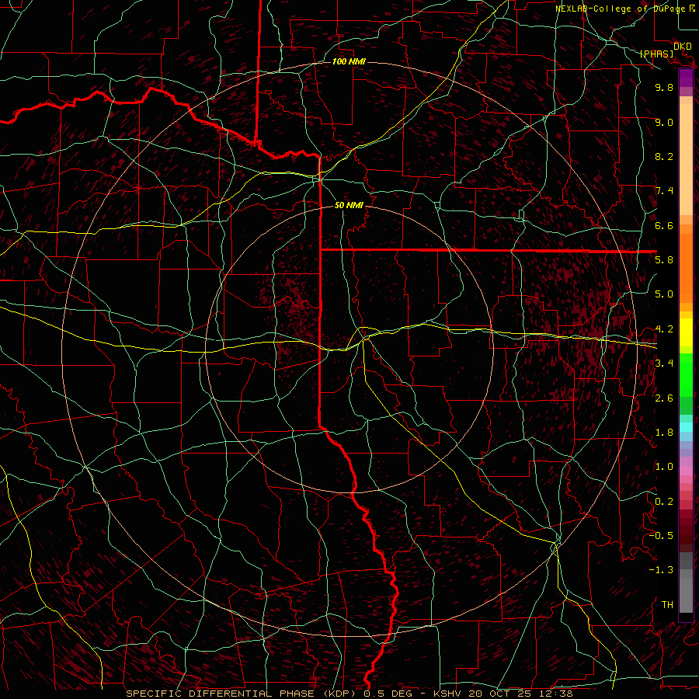This screenshot has width=699, height=699.
Task: Click the '9.0' legend value
Action: (x=664, y=122)
